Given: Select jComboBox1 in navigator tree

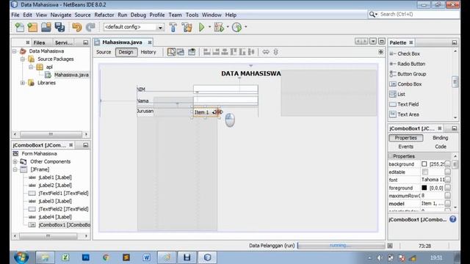Looking at the screenshot, I should tap(59, 225).
